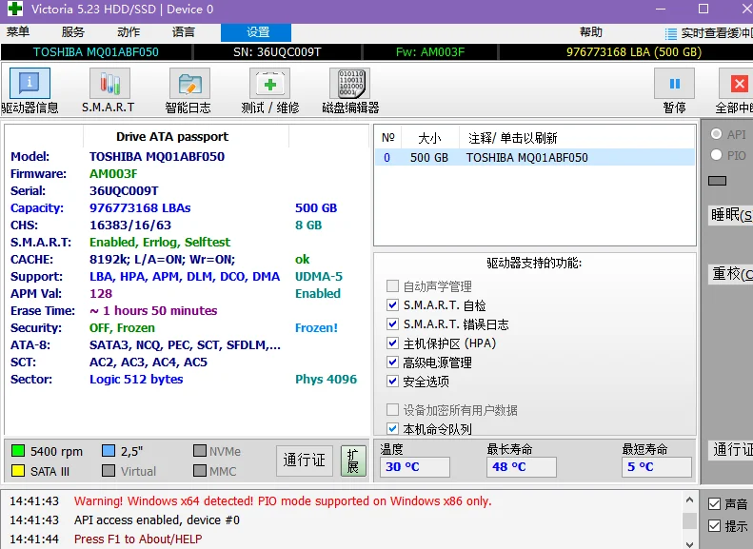The width and height of the screenshot is (753, 549).
Task: Click the № column header
Action: (388, 138)
